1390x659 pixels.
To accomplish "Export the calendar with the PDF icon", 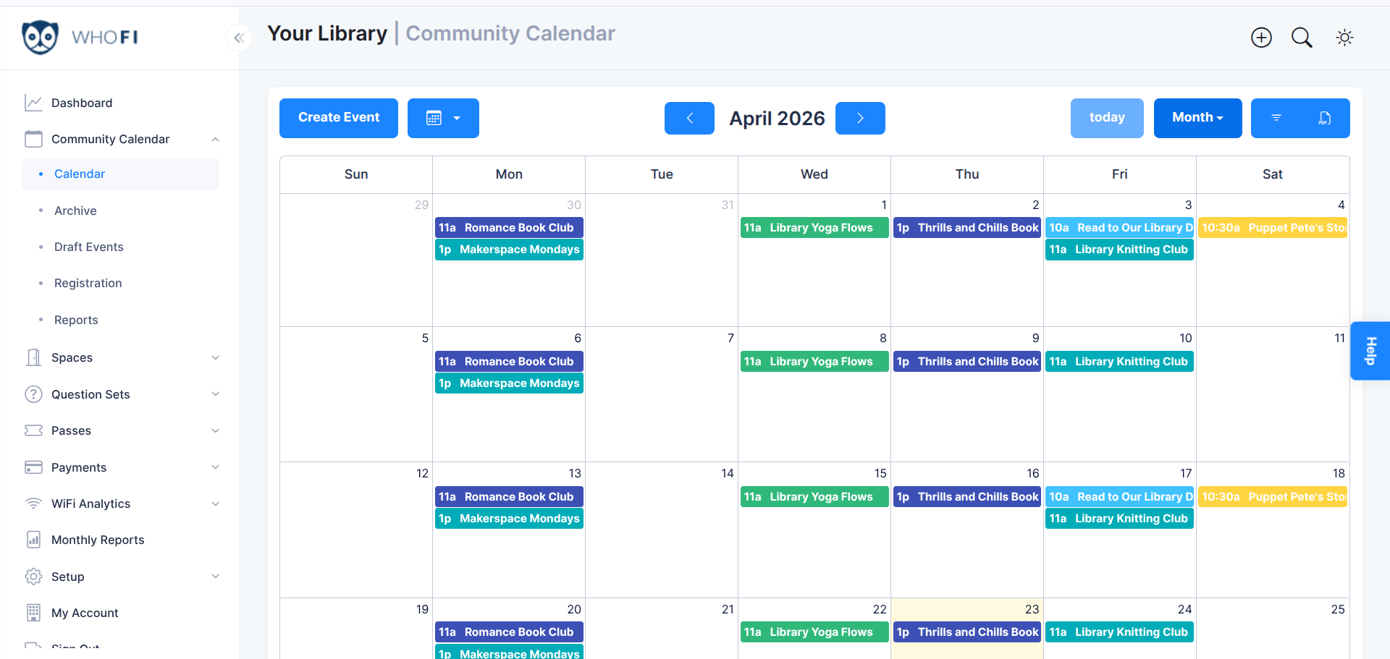I will 1325,118.
